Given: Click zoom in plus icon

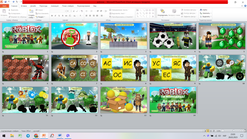Looking at the screenshot, I should pyautogui.click(x=241, y=131).
